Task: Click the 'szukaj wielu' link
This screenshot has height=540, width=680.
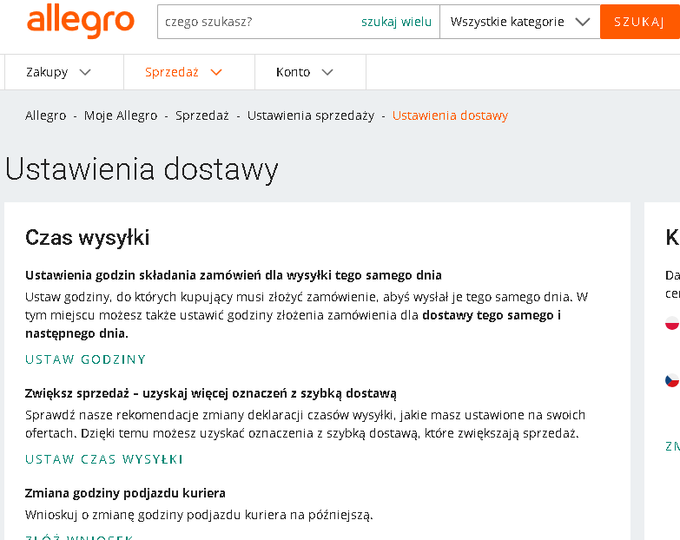Action: click(x=396, y=22)
